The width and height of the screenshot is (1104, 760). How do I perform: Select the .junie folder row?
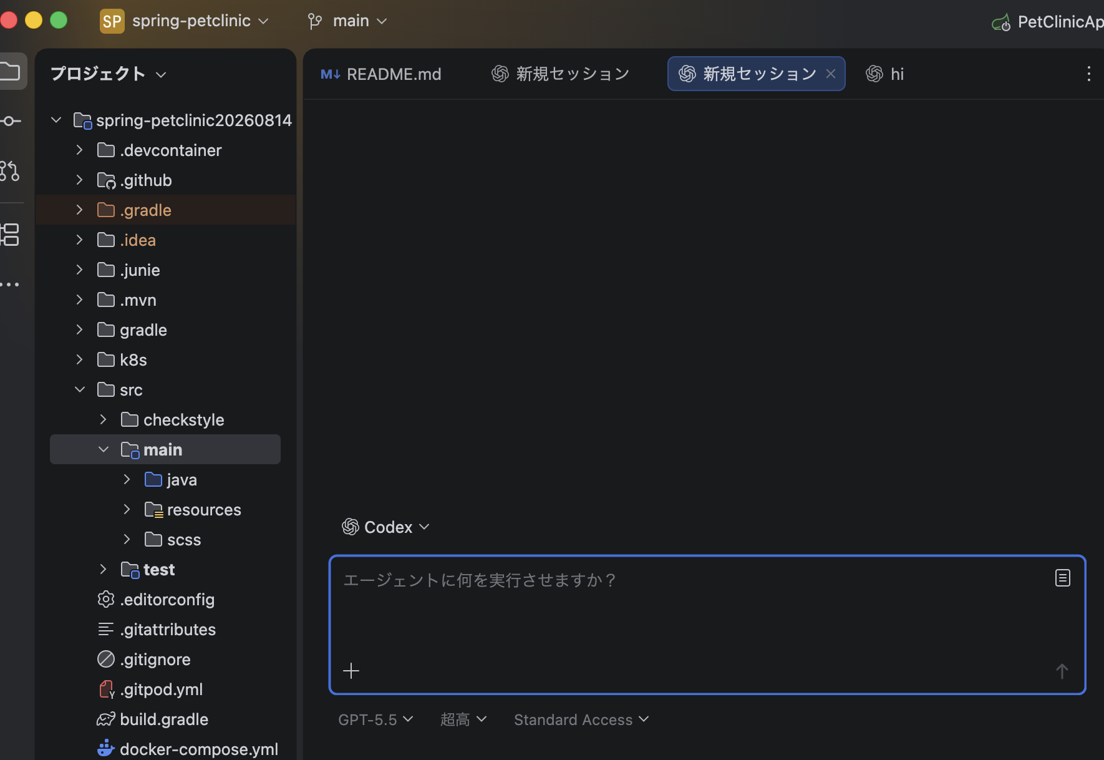(x=165, y=270)
